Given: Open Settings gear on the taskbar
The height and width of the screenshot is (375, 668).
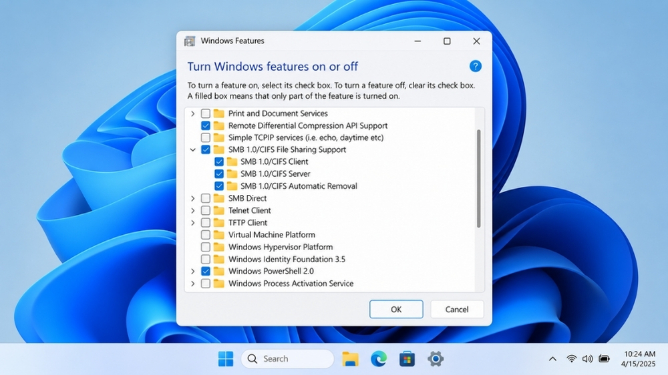Looking at the screenshot, I should 436,359.
